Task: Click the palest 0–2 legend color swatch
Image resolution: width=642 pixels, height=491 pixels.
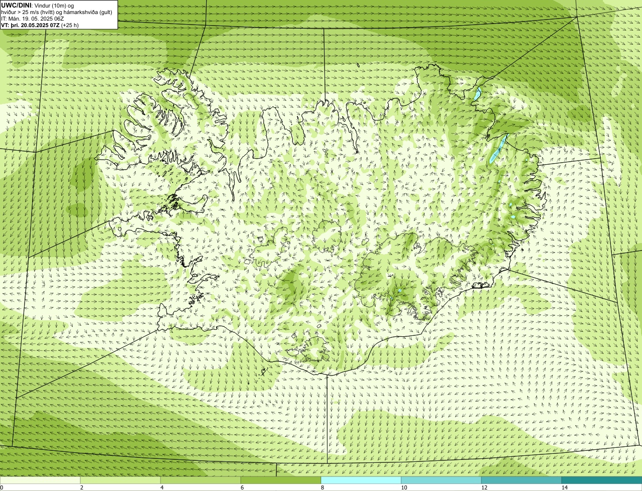Action: coord(40,480)
